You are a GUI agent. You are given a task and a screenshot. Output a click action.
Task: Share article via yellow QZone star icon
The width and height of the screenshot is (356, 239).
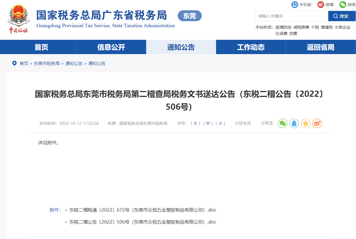coord(306,123)
